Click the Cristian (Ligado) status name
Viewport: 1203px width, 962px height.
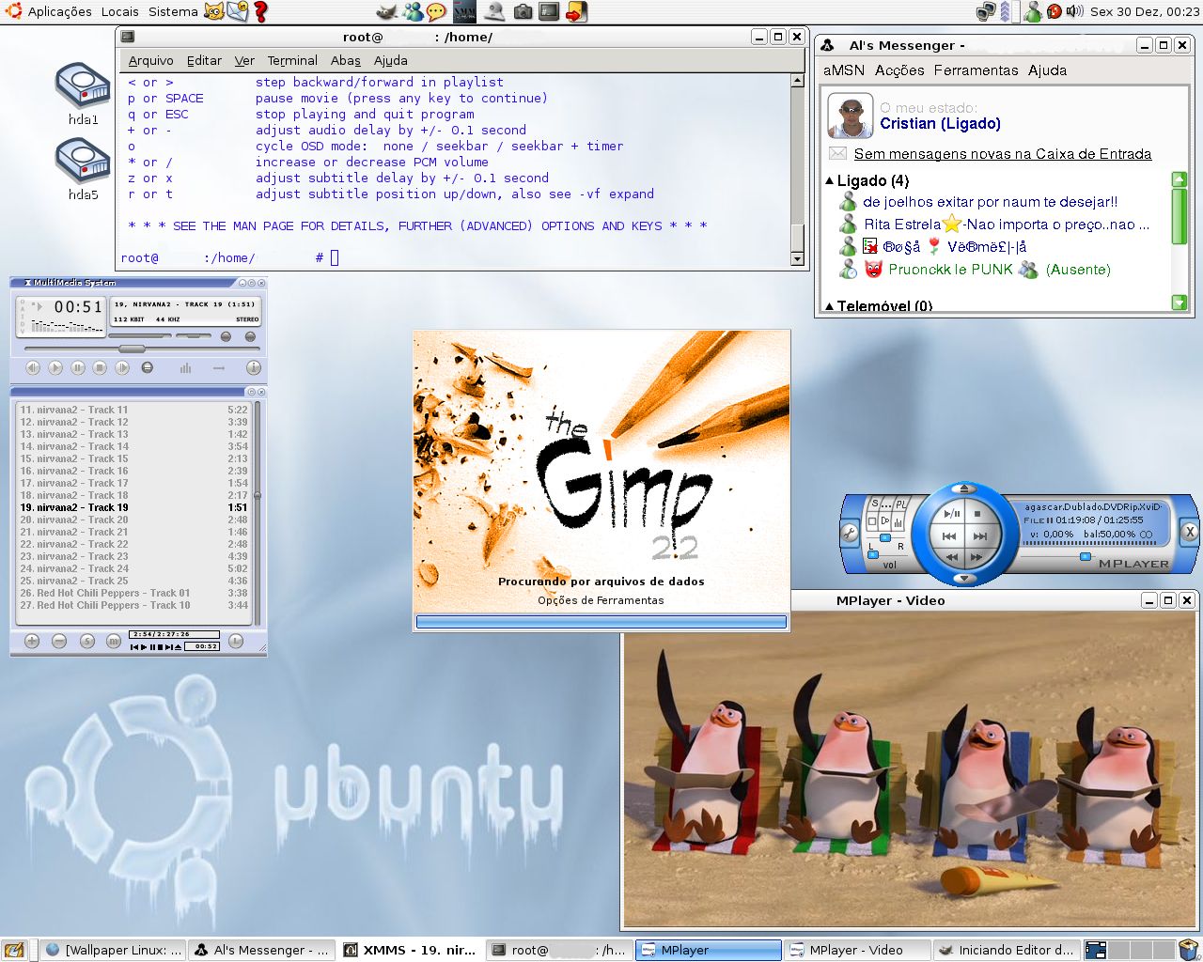pyautogui.click(x=940, y=124)
